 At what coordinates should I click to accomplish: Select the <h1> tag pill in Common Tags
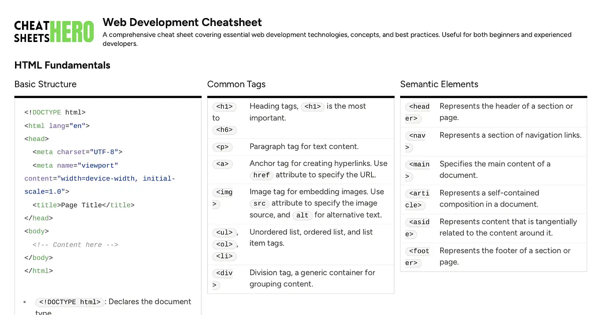[224, 106]
